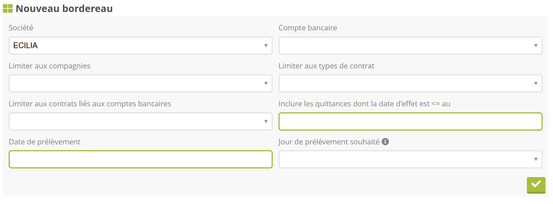Image resolution: width=553 pixels, height=204 pixels.
Task: Click the Nouveau bordereau heading
Action: (64, 9)
